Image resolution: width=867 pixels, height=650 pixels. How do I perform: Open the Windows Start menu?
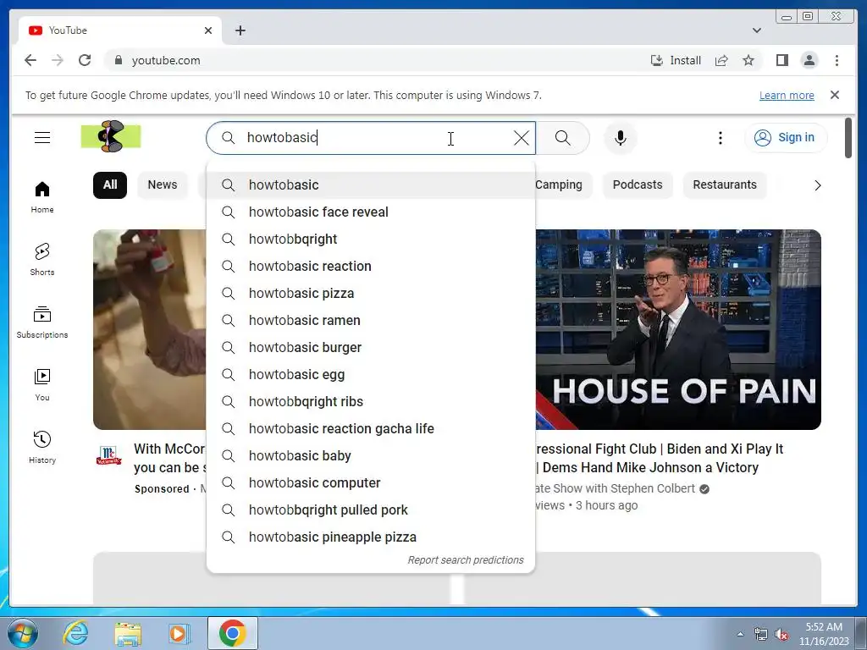tap(23, 633)
